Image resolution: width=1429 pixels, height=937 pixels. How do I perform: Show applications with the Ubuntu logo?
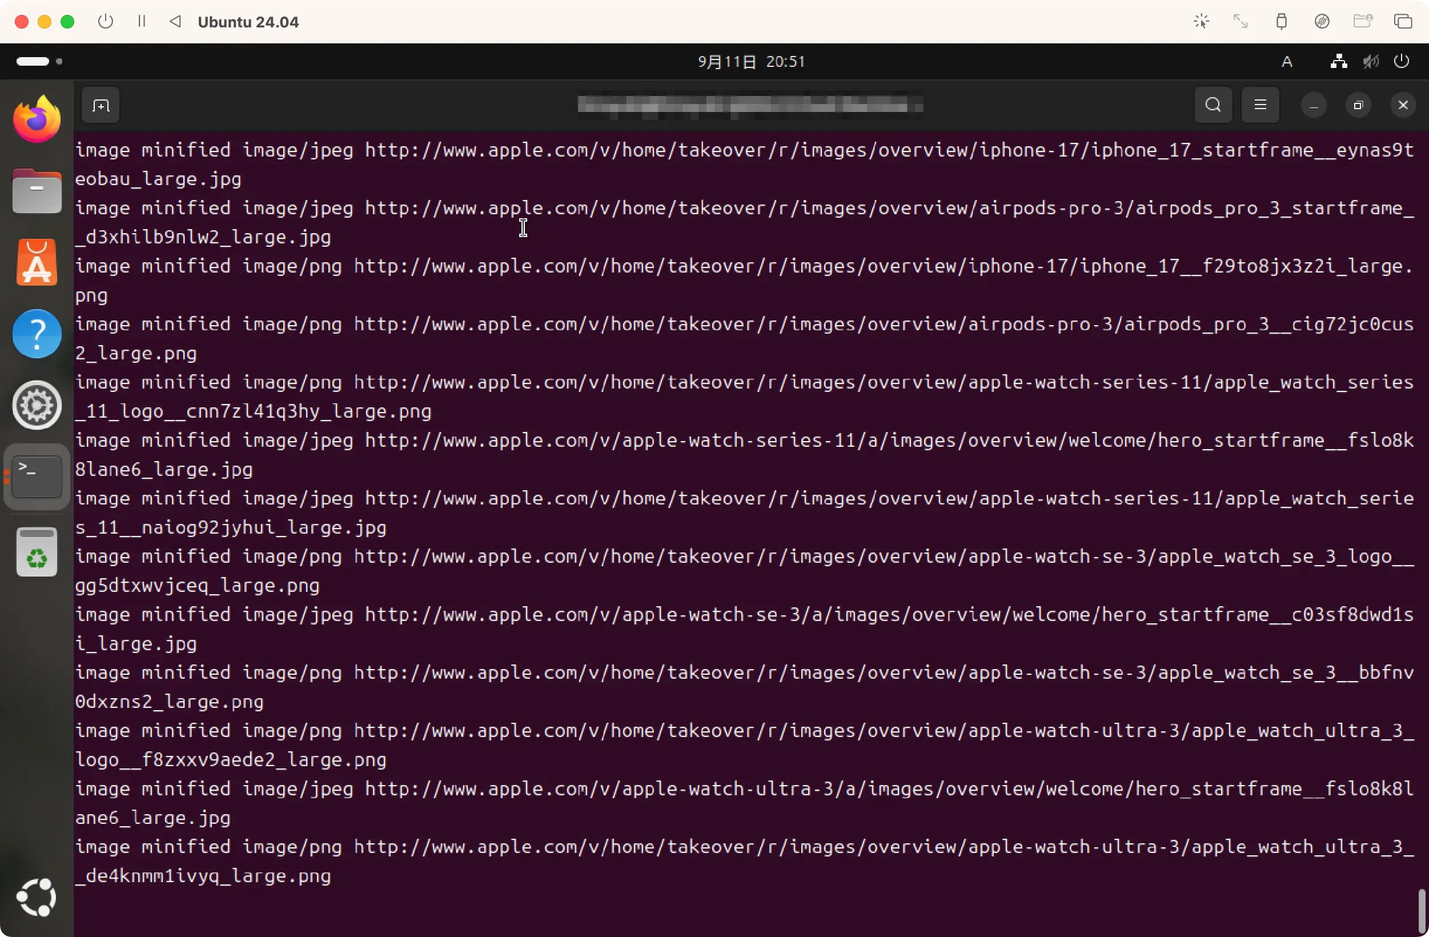pos(37,898)
